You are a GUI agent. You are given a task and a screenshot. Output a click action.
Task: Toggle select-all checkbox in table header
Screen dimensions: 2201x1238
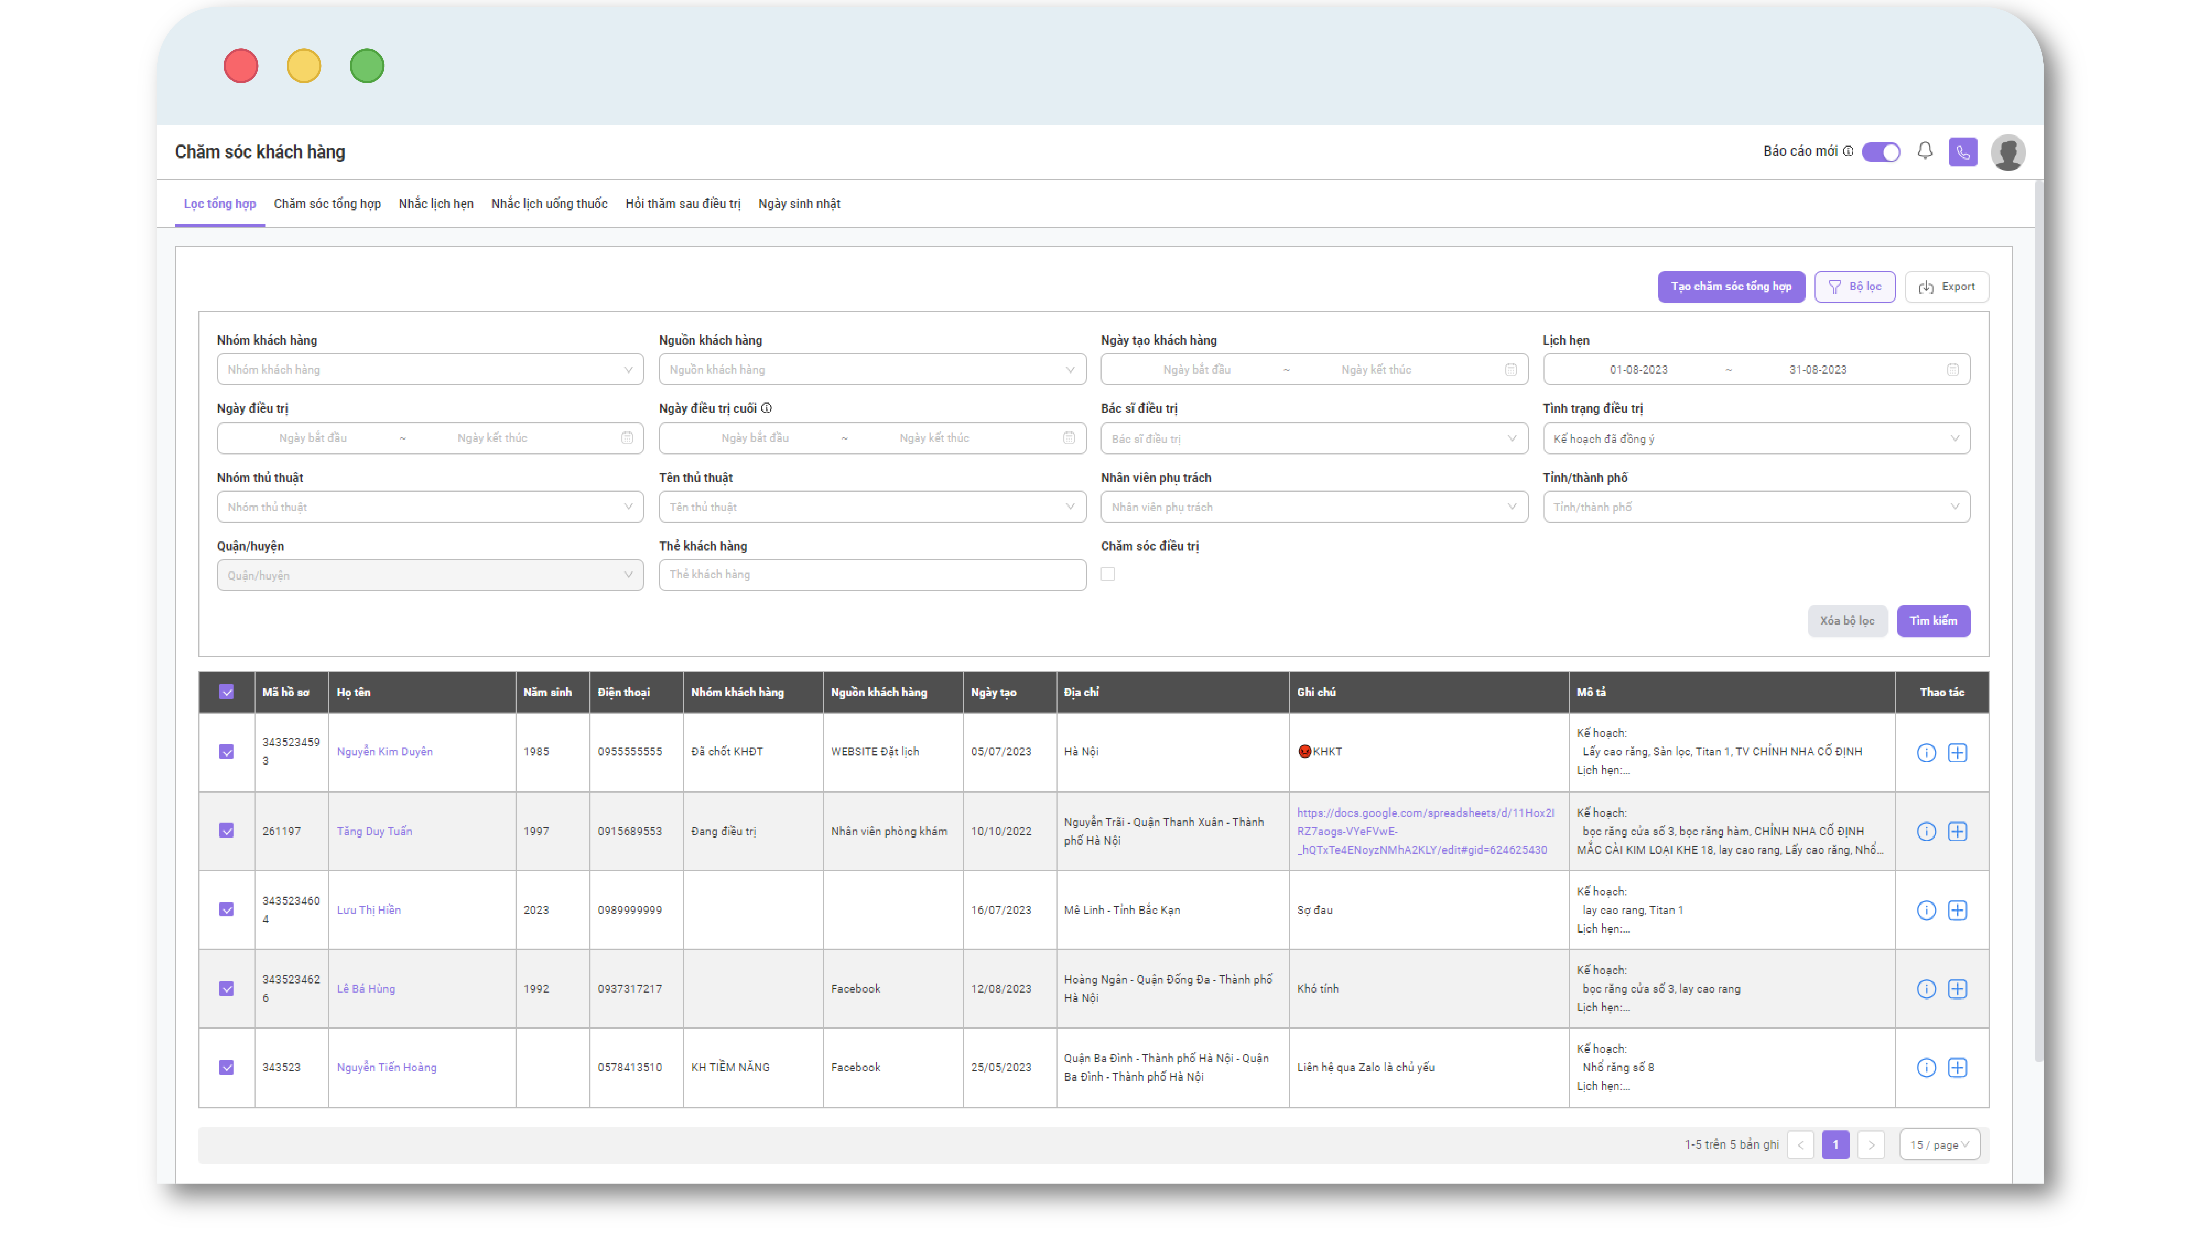coord(226,692)
